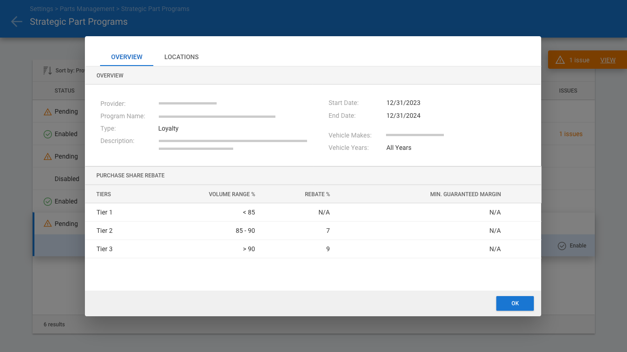
Task: Click the ISSUES column header
Action: (x=568, y=91)
